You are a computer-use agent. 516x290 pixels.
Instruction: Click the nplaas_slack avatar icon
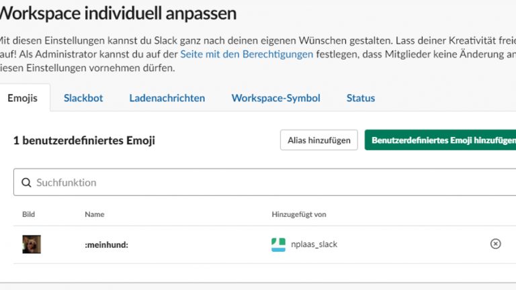[278, 244]
